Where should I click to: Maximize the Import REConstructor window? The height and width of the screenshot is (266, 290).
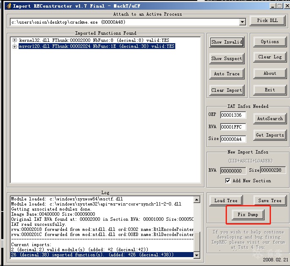coord(280,6)
